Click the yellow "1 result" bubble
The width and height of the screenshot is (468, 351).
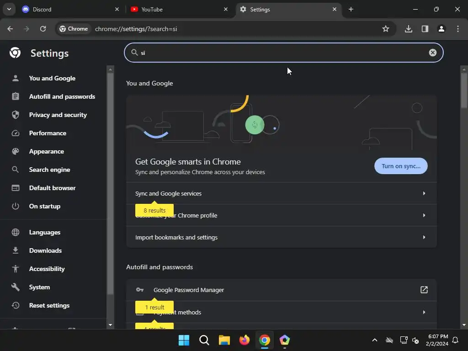click(154, 307)
